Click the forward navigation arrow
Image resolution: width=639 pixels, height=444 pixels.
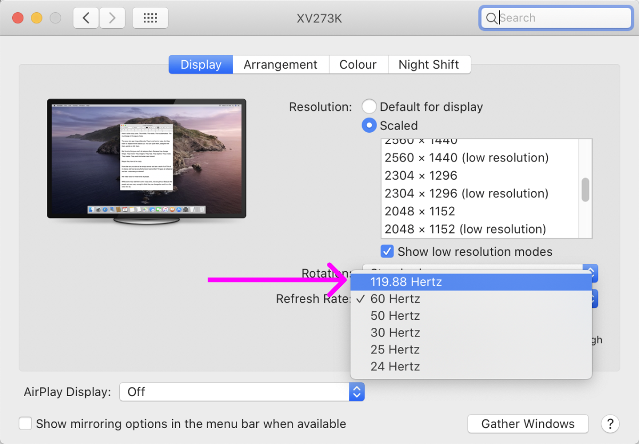coord(112,18)
